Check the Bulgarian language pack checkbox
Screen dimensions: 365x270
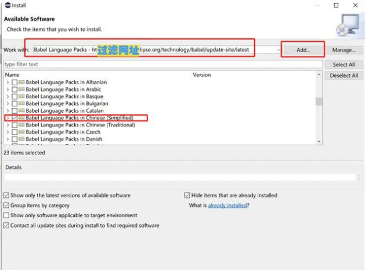click(x=15, y=103)
